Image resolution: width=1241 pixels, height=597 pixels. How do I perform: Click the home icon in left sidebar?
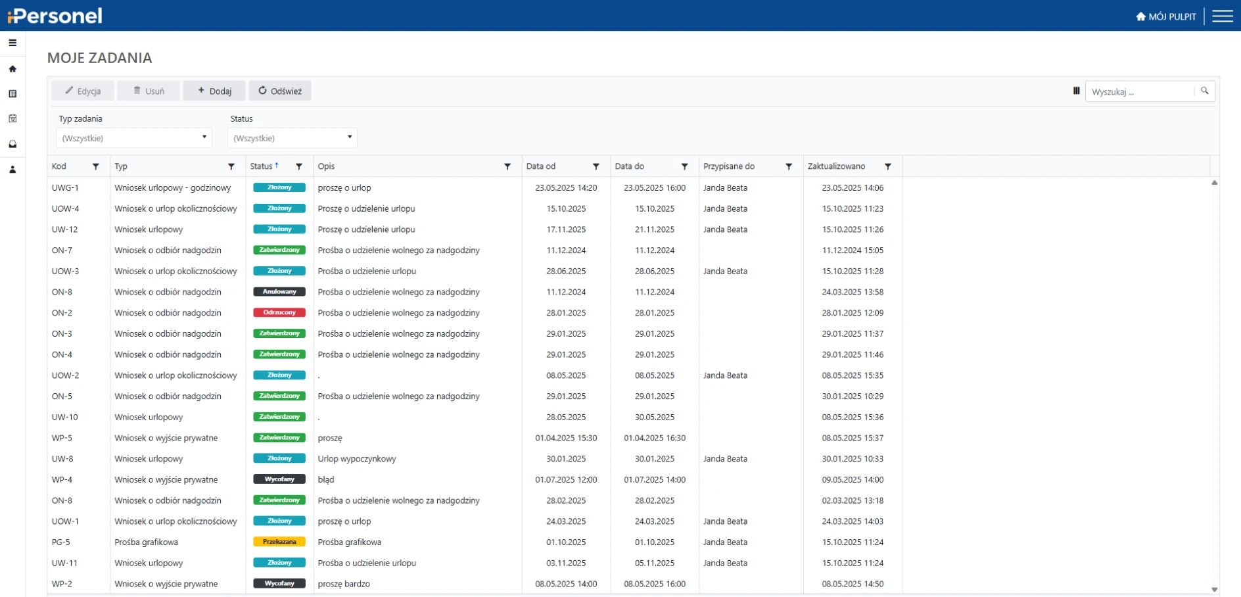click(12, 69)
